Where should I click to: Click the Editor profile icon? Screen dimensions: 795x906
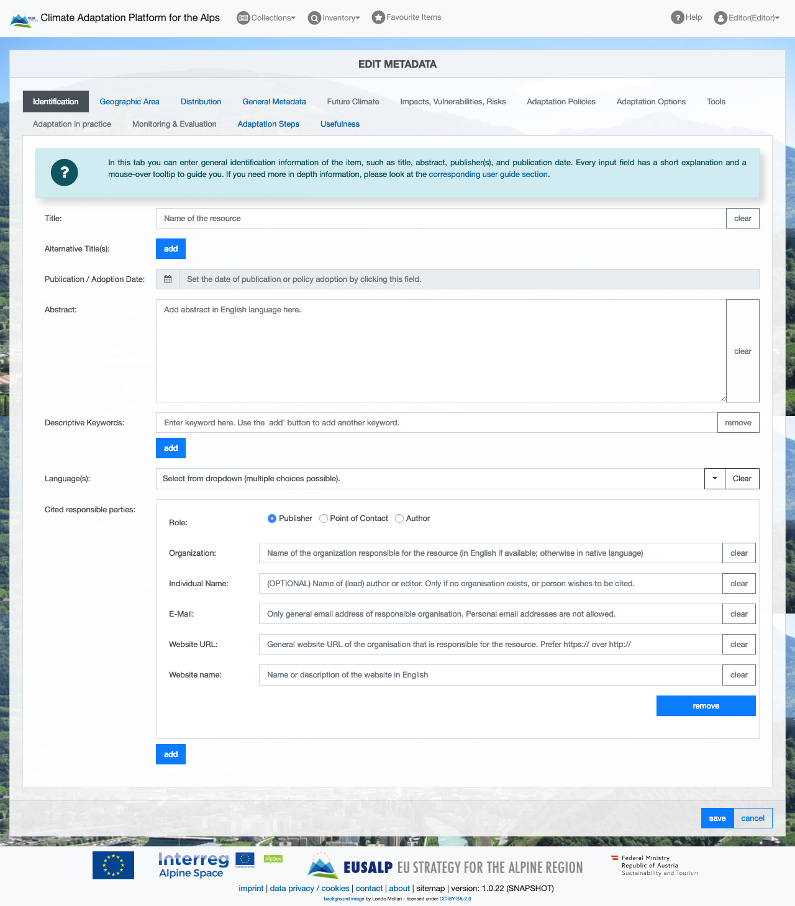(720, 18)
